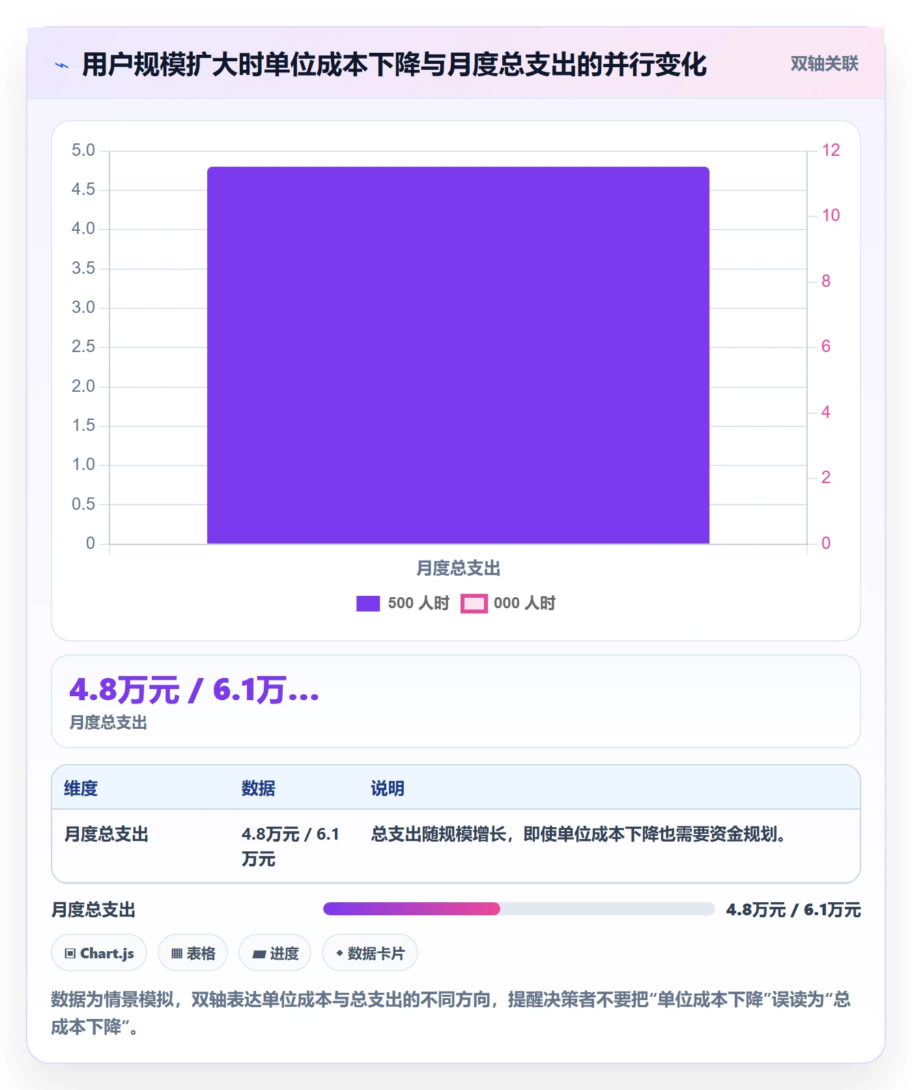Viewport: 912px width, 1090px height.
Task: Toggle the 500 人时 legend item
Action: 403,603
